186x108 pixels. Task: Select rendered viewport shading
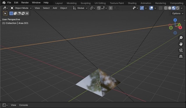click(178, 8)
